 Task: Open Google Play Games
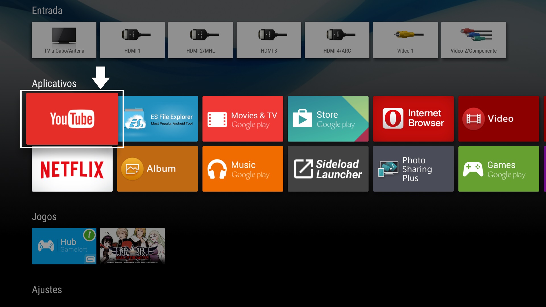point(499,169)
